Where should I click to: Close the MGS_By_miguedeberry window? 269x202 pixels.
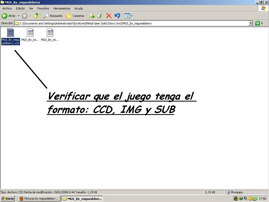click(266, 2)
